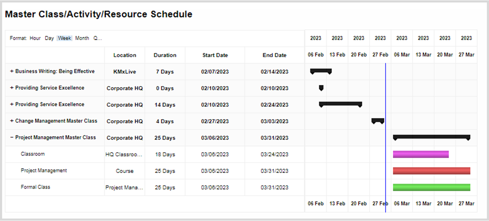
Task: Expand Business Writing: Being Effective row
Action: [12, 72]
